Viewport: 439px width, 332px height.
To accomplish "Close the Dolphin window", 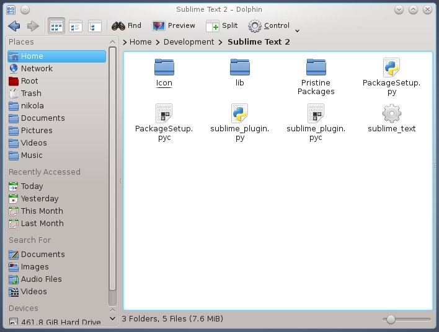I will [427, 10].
